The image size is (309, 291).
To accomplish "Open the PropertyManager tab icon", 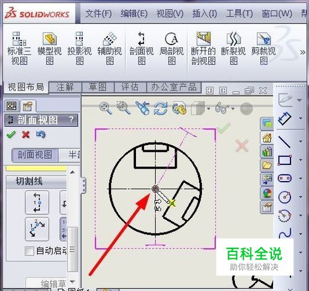I will [28, 106].
